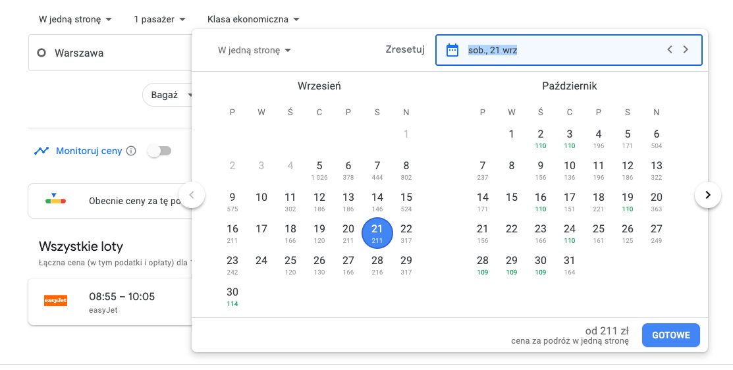Select October 6 priced 504
The width and height of the screenshot is (733, 370).
657,139
